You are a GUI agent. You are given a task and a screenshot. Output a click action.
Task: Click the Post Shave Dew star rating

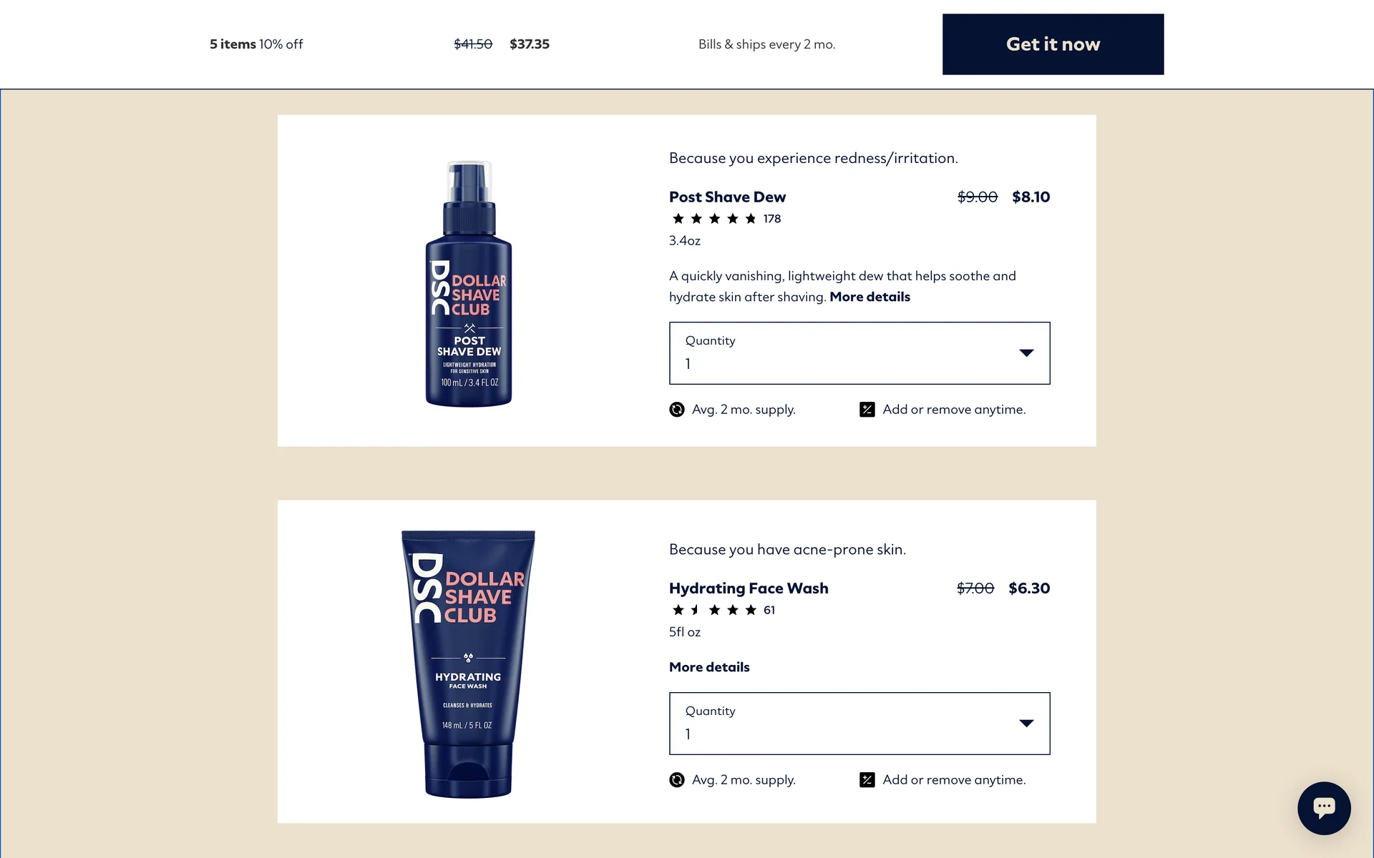click(x=714, y=219)
